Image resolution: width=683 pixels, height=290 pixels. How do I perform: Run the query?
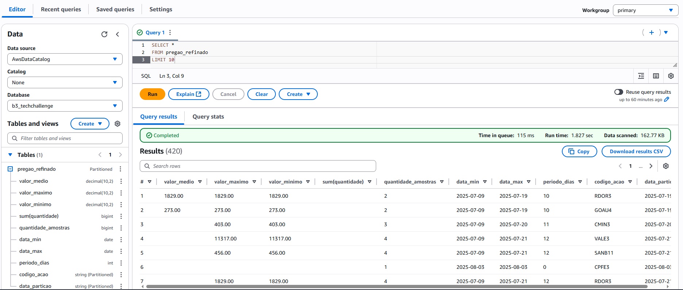point(153,94)
